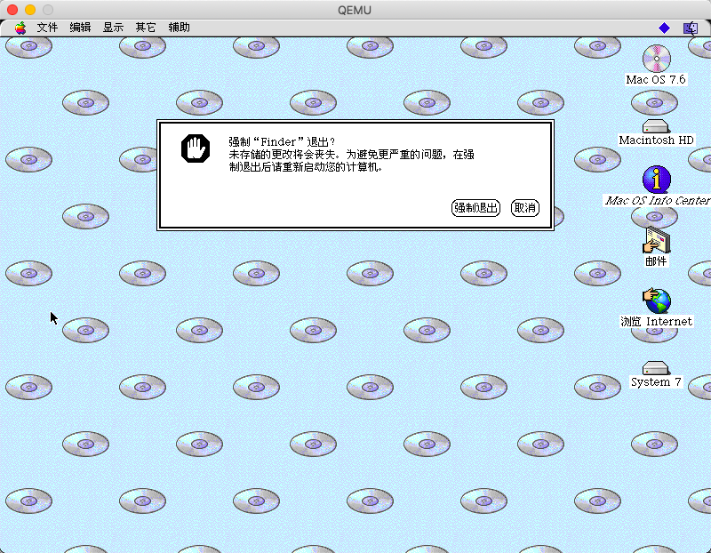Click the 强制 "Finder" 退出? dialog heading

click(x=282, y=142)
